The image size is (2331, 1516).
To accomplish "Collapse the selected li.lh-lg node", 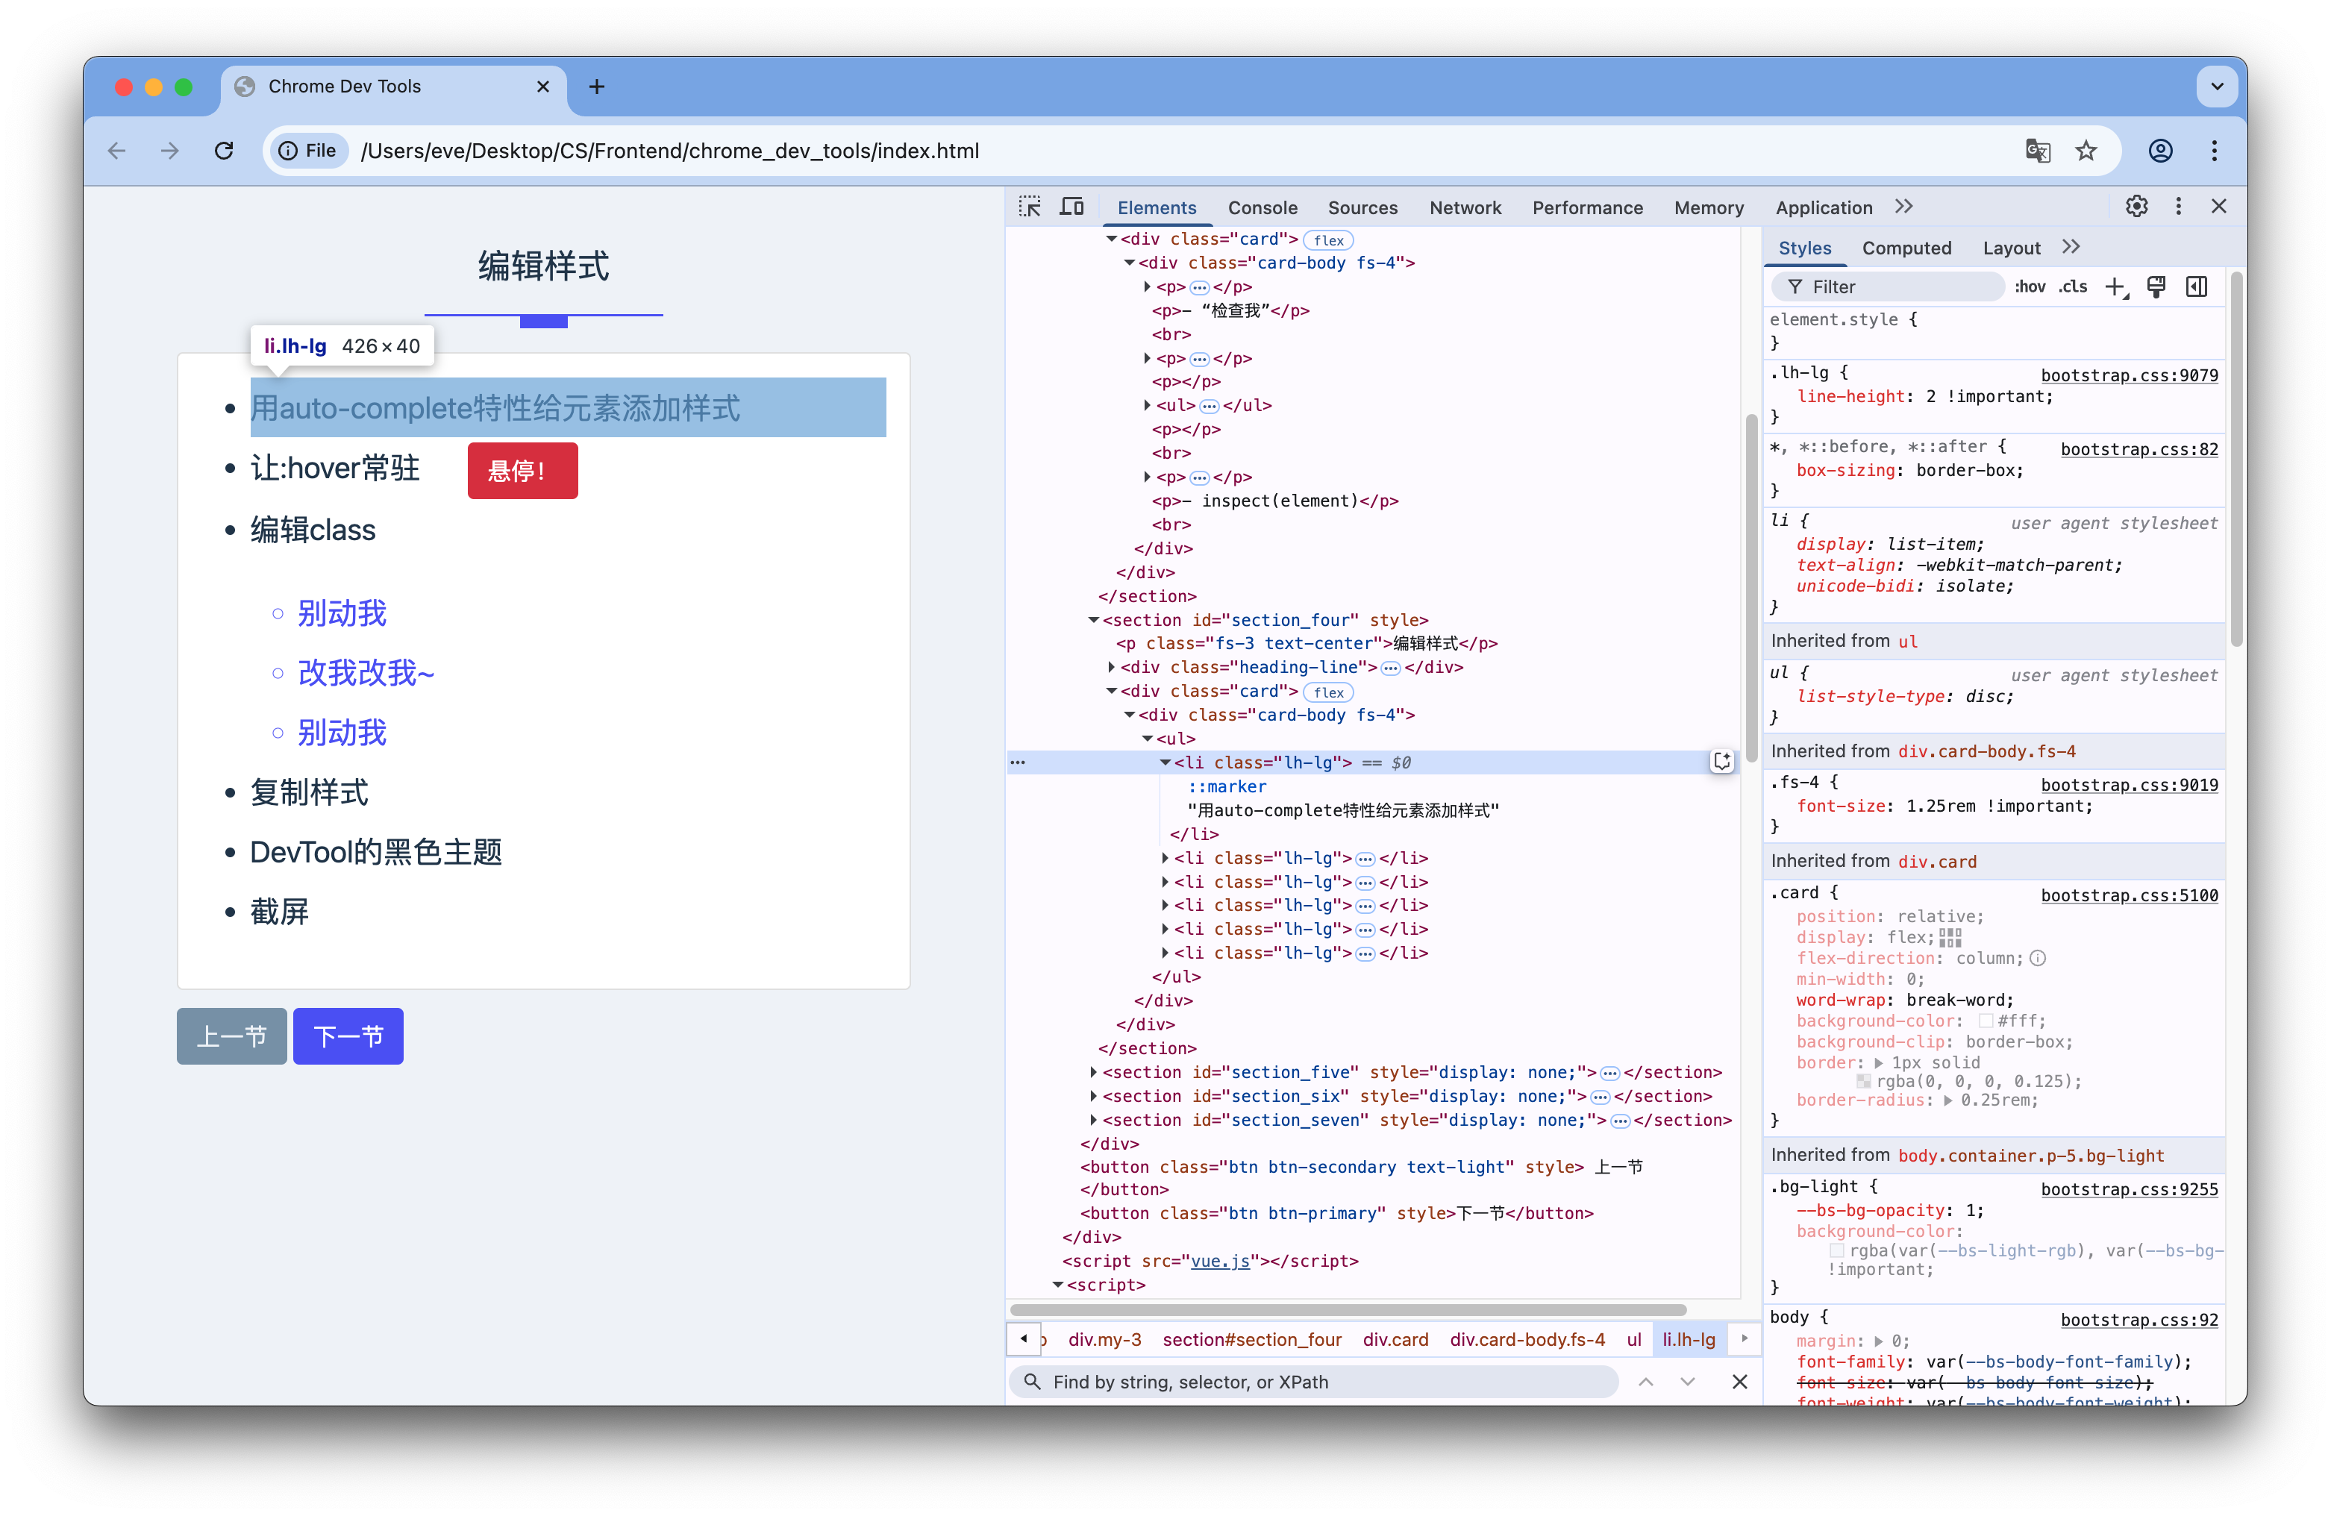I will (1165, 763).
